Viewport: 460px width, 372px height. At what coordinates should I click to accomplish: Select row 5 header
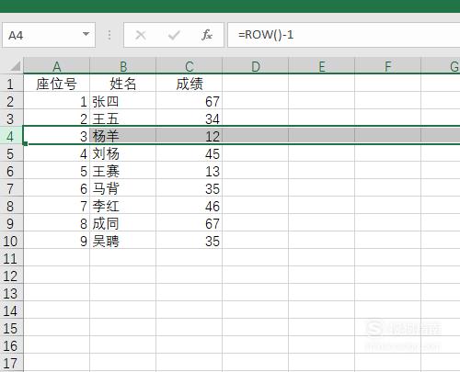pos(11,153)
